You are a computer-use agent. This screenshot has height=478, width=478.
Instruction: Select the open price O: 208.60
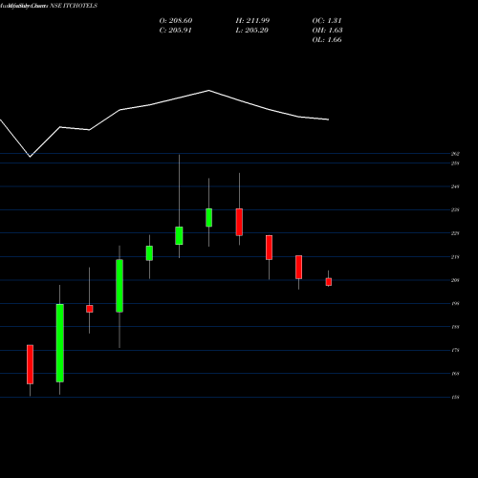(176, 21)
